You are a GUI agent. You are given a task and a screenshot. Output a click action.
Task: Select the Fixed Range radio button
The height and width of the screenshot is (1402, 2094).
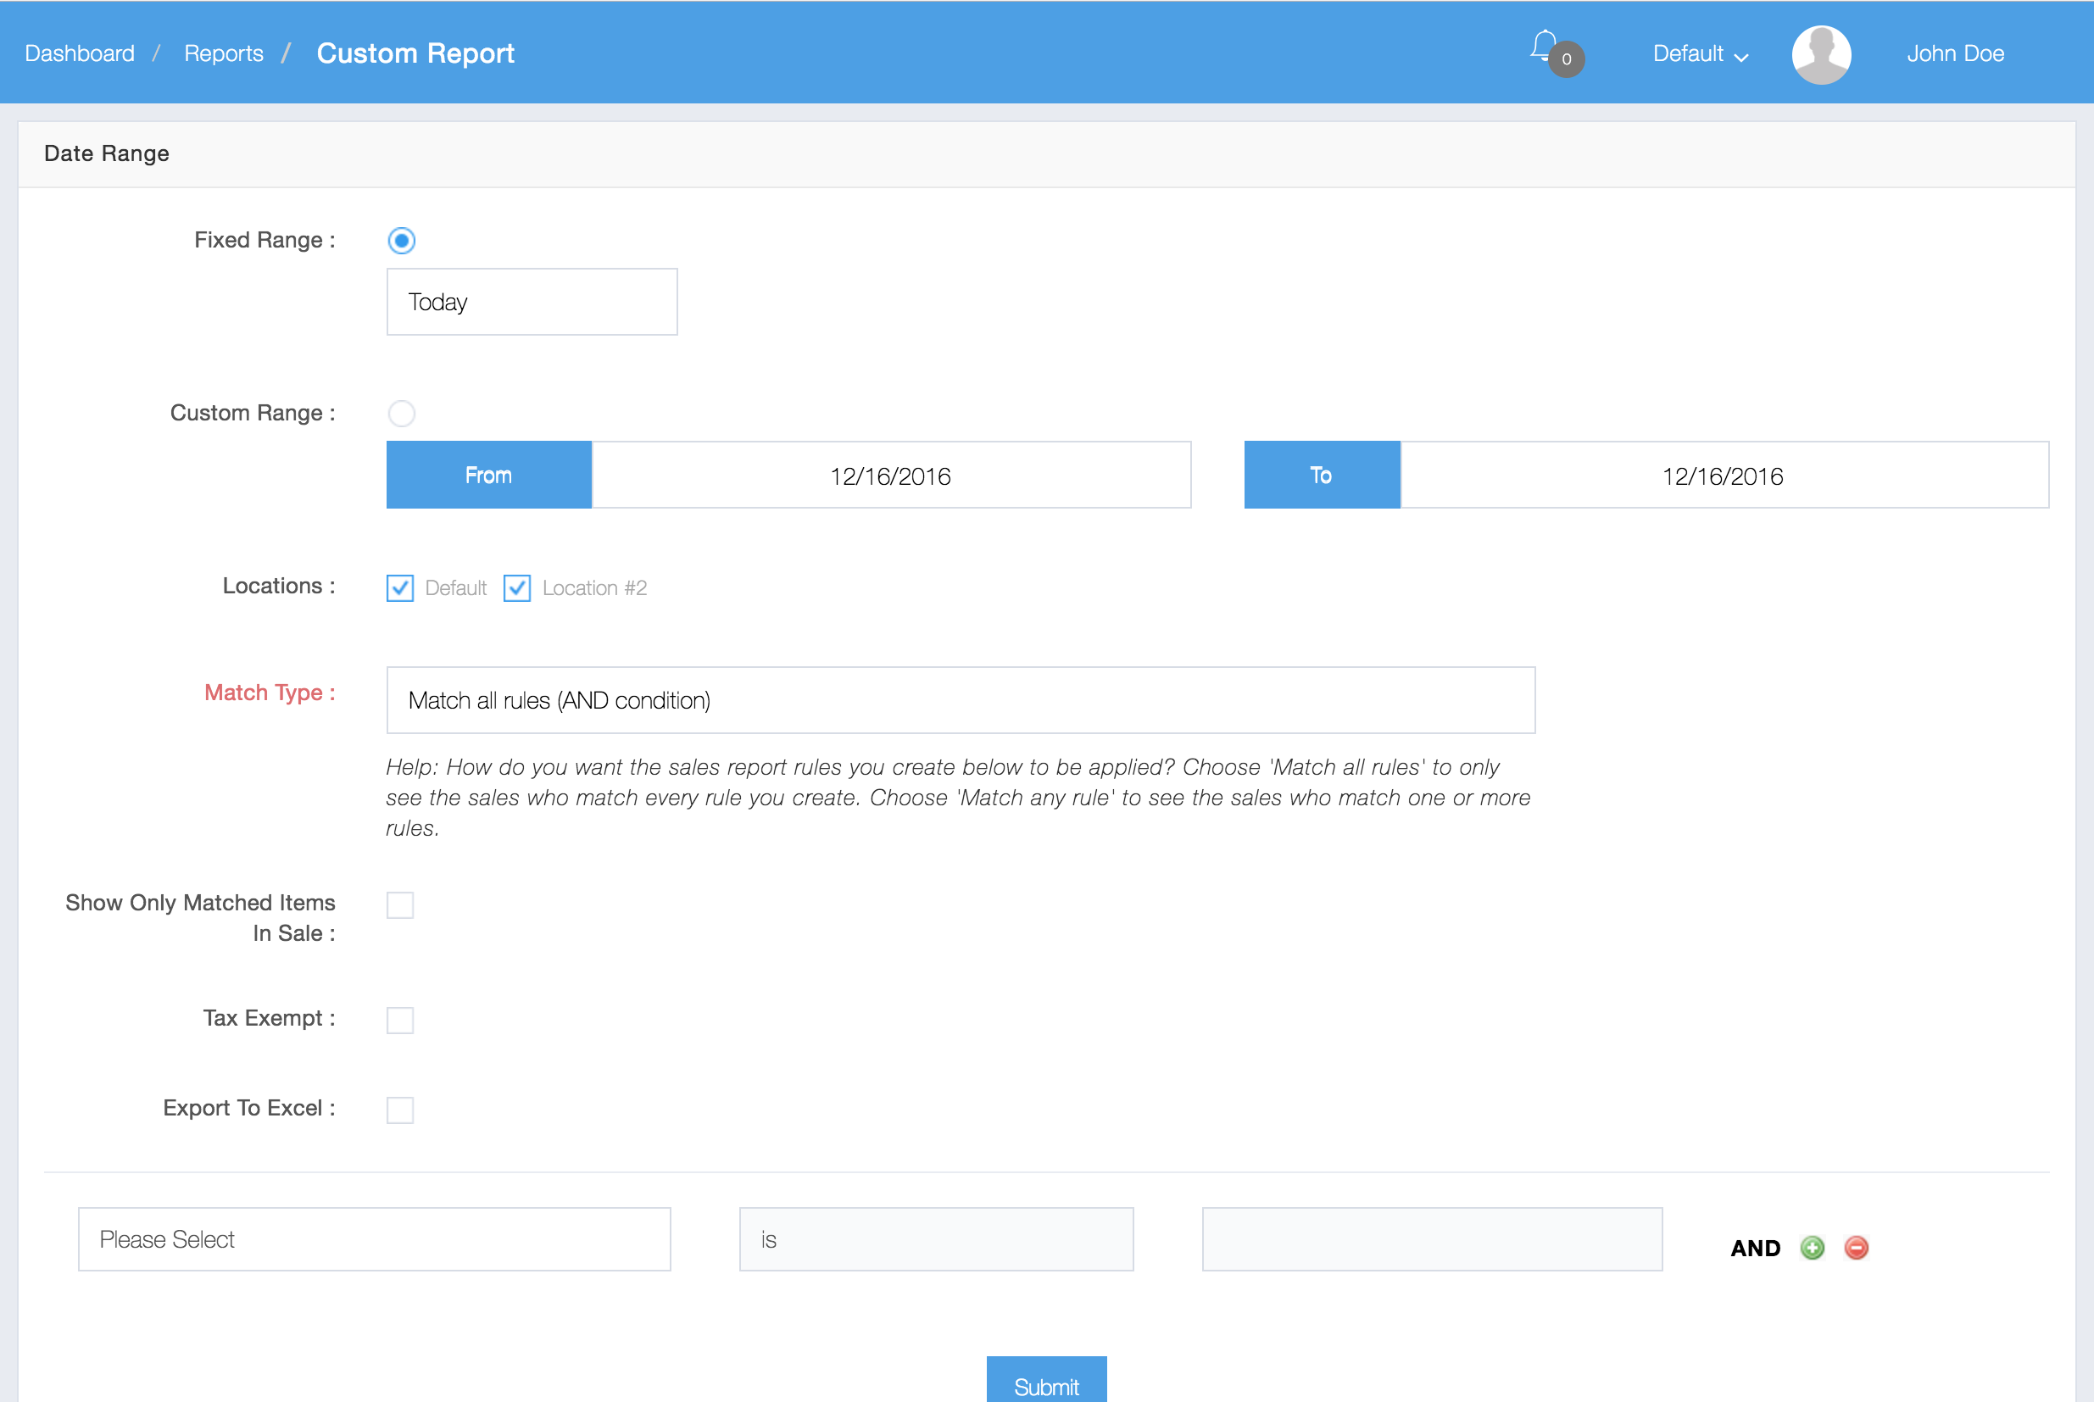403,240
